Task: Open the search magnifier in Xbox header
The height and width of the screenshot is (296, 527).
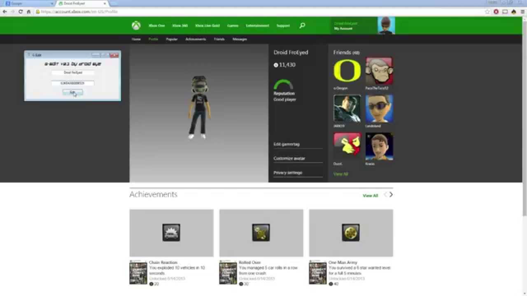Action: 302,25
